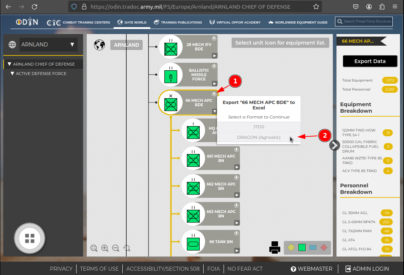404x275 pixels.
Task: Open the ARNLAND country dropdown
Action: 48,45
